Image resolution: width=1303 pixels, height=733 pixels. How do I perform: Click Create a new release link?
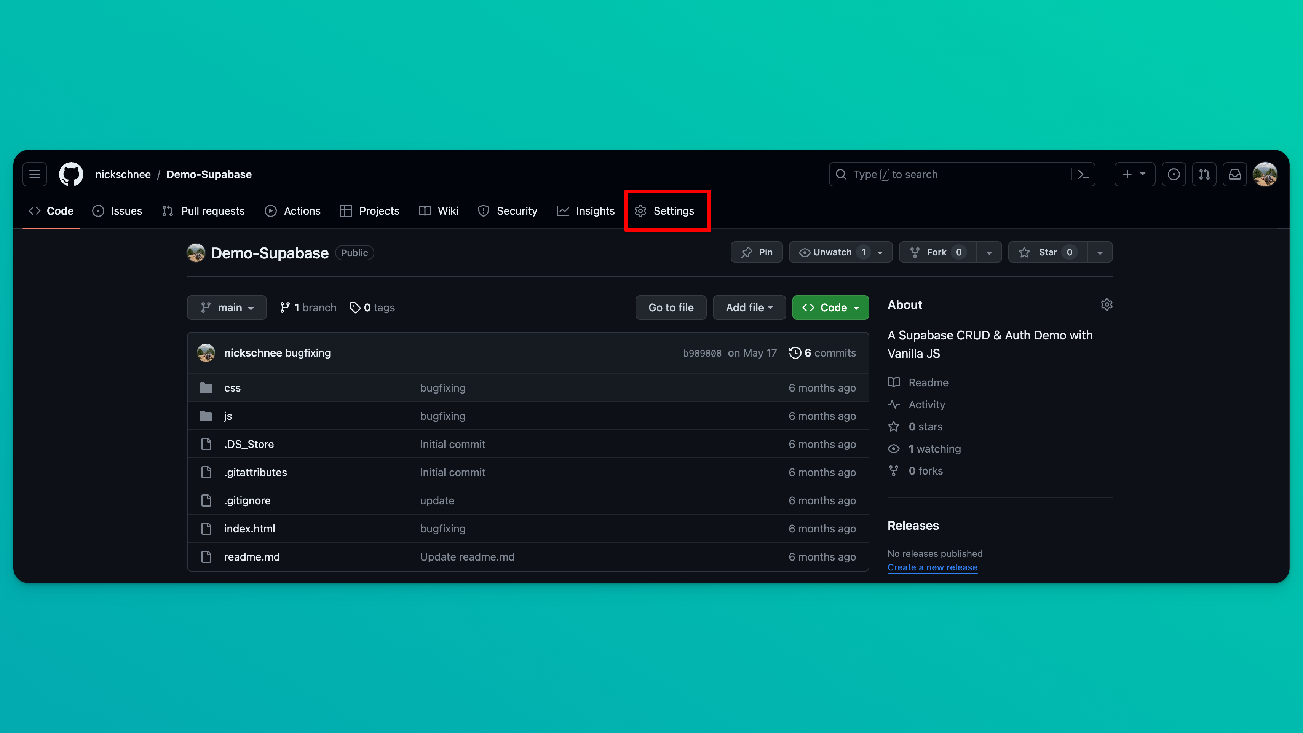[932, 567]
